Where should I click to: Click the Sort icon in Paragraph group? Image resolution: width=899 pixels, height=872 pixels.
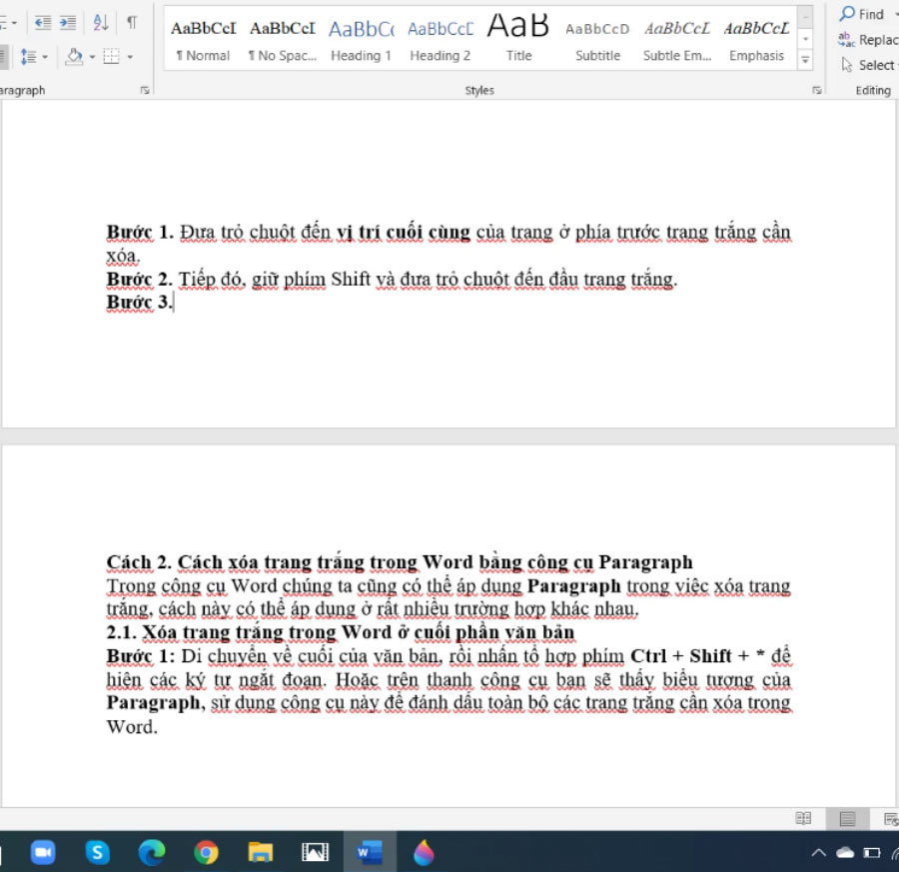pos(100,23)
